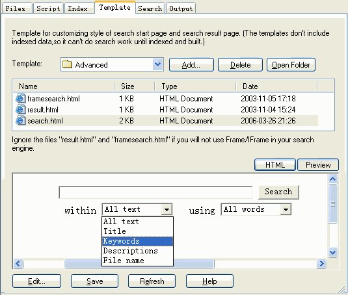
Task: Open the Script tab
Action: click(x=48, y=8)
